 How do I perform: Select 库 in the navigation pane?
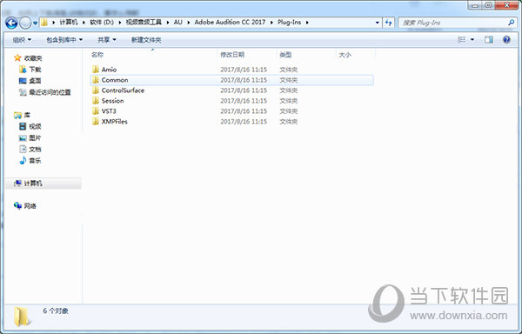27,115
